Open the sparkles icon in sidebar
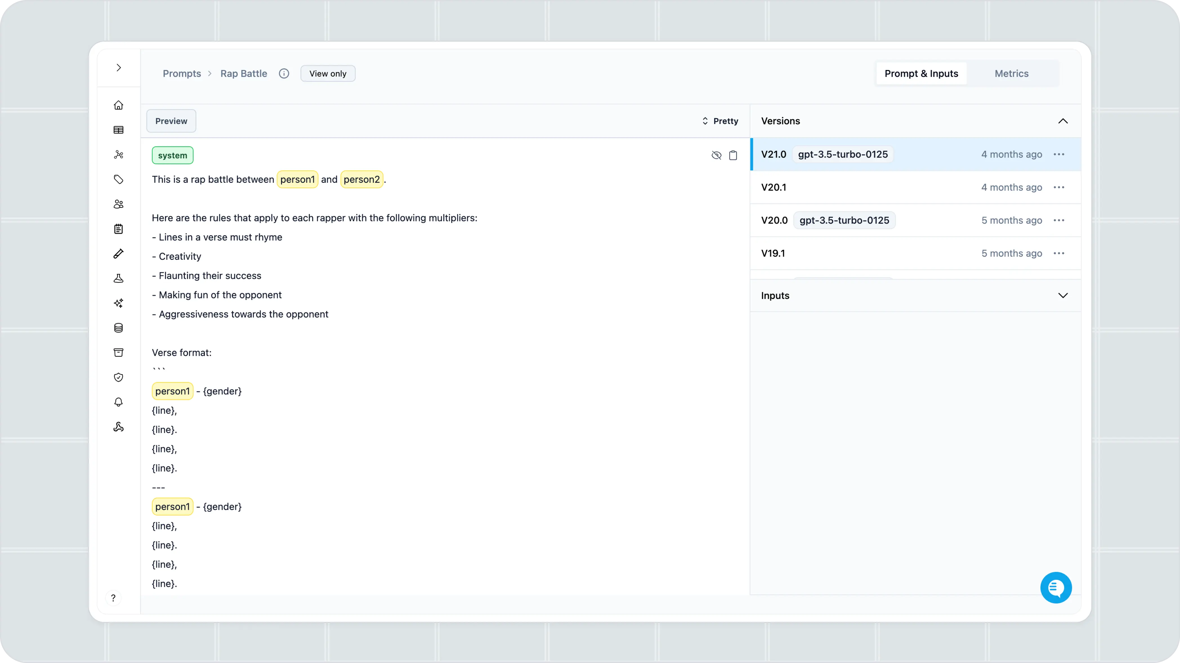 click(x=119, y=303)
